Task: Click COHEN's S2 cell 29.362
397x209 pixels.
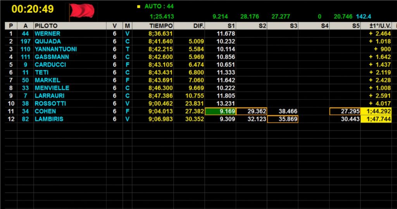Action: (251, 111)
